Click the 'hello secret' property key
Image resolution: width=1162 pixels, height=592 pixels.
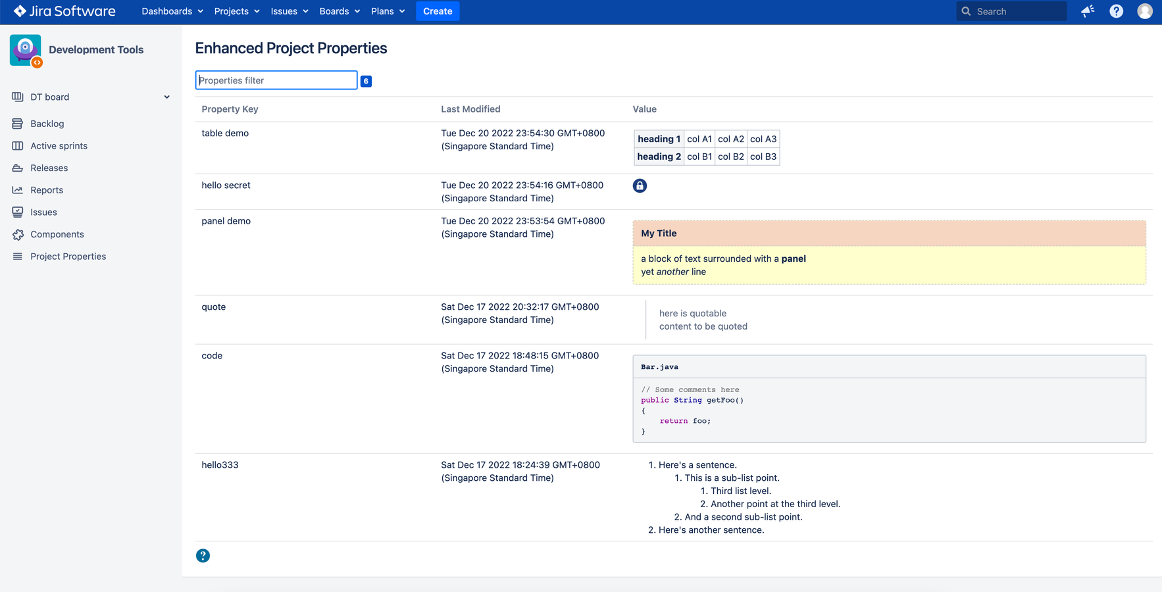(x=226, y=185)
